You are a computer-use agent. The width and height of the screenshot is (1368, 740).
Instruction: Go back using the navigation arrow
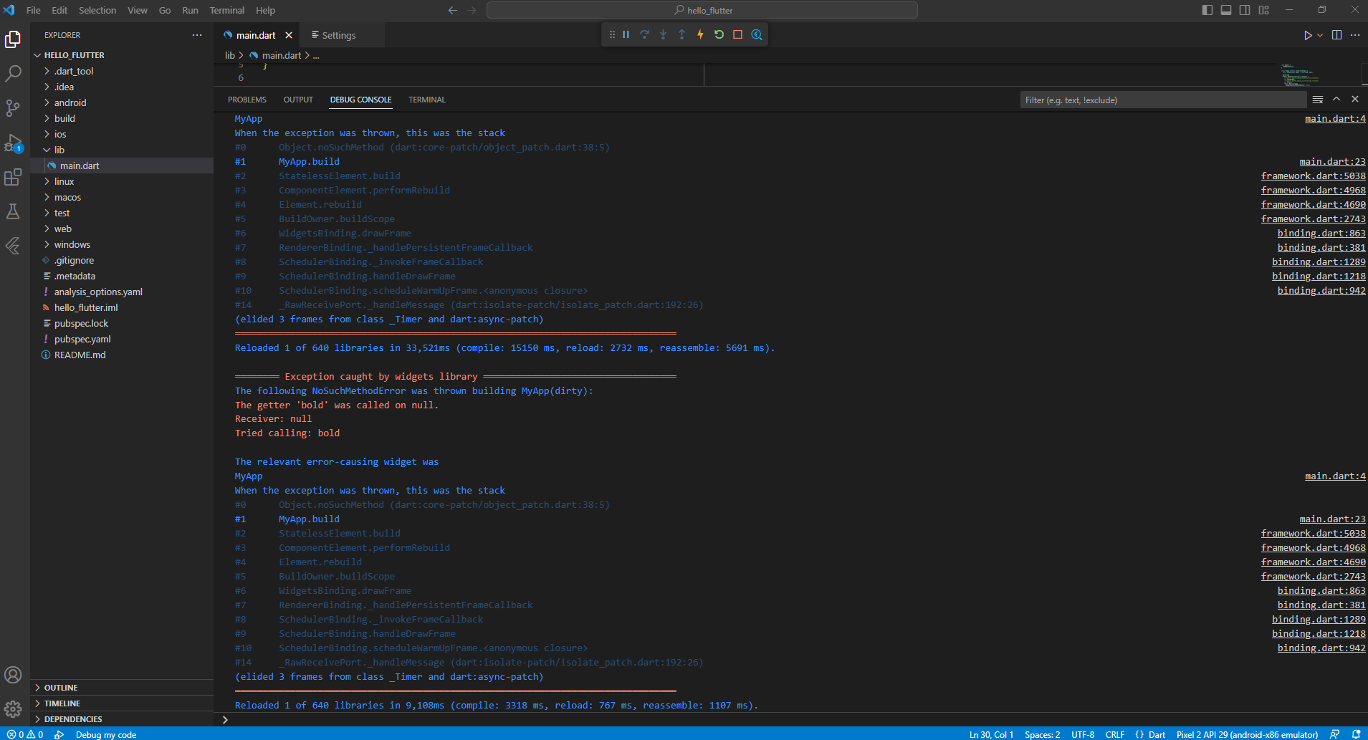click(452, 10)
